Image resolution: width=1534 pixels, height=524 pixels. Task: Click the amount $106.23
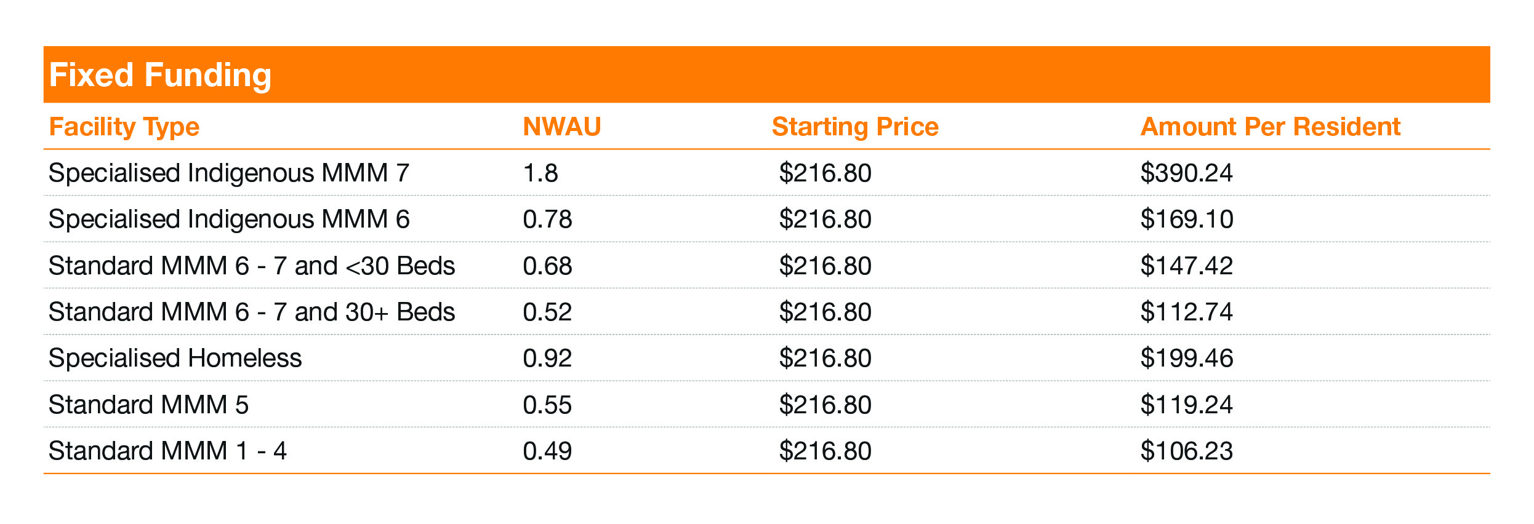(x=1187, y=451)
